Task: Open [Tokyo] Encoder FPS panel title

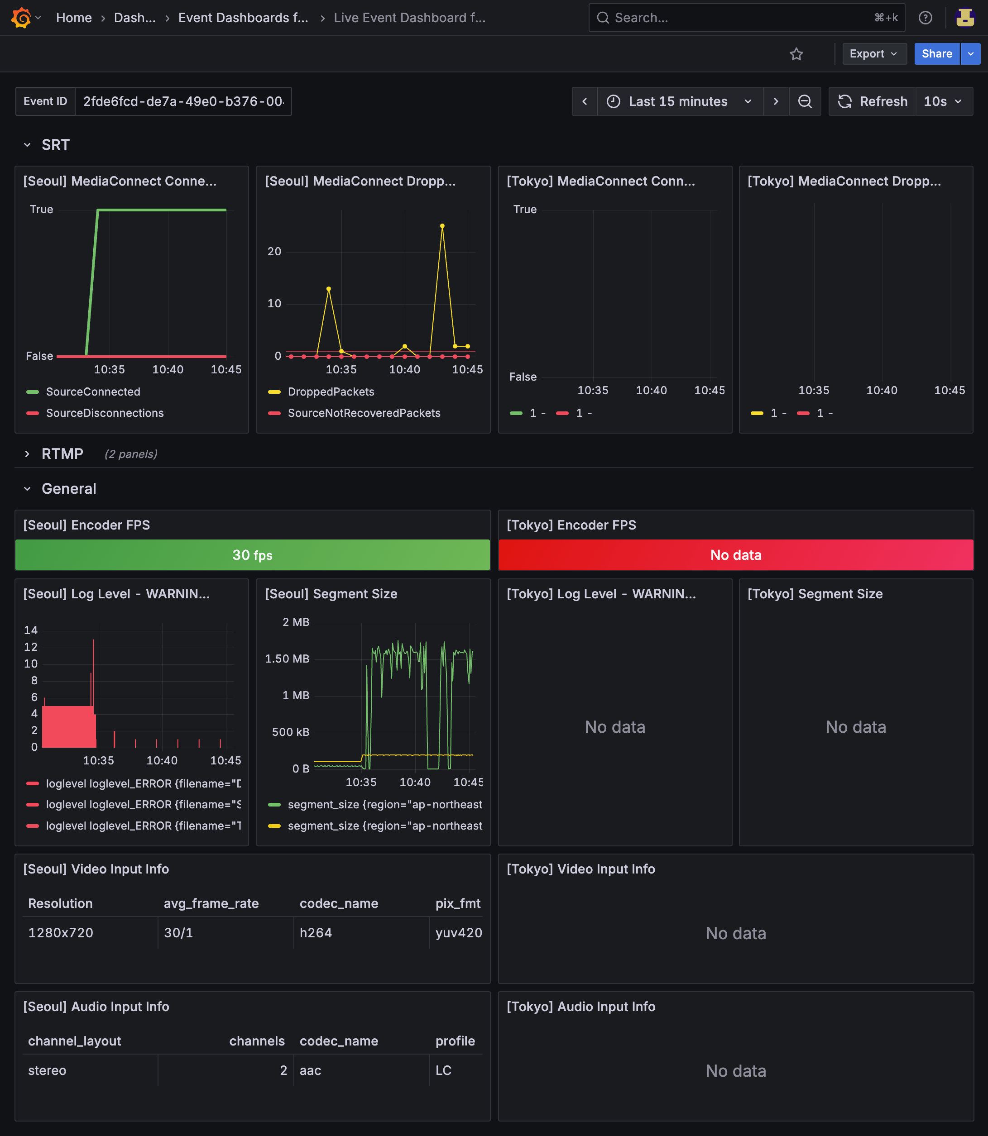Action: [x=571, y=525]
